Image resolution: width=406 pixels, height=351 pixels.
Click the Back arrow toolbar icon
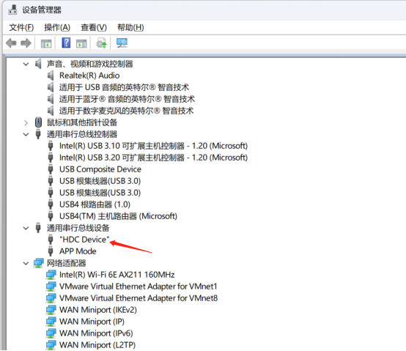[11, 43]
